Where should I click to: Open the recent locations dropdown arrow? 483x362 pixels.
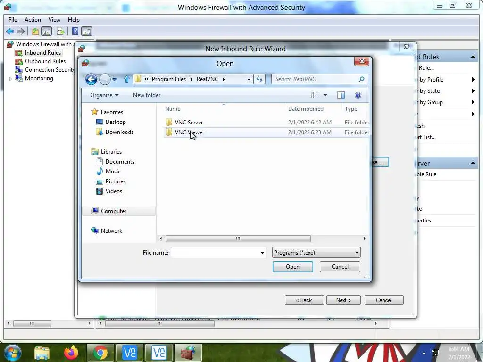point(114,79)
